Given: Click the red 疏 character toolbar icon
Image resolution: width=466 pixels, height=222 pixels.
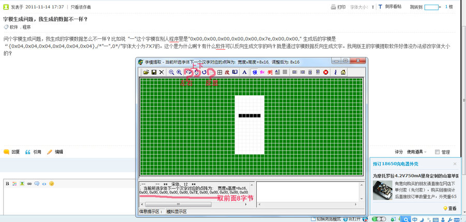Looking at the screenshot, I should pos(227,72).
